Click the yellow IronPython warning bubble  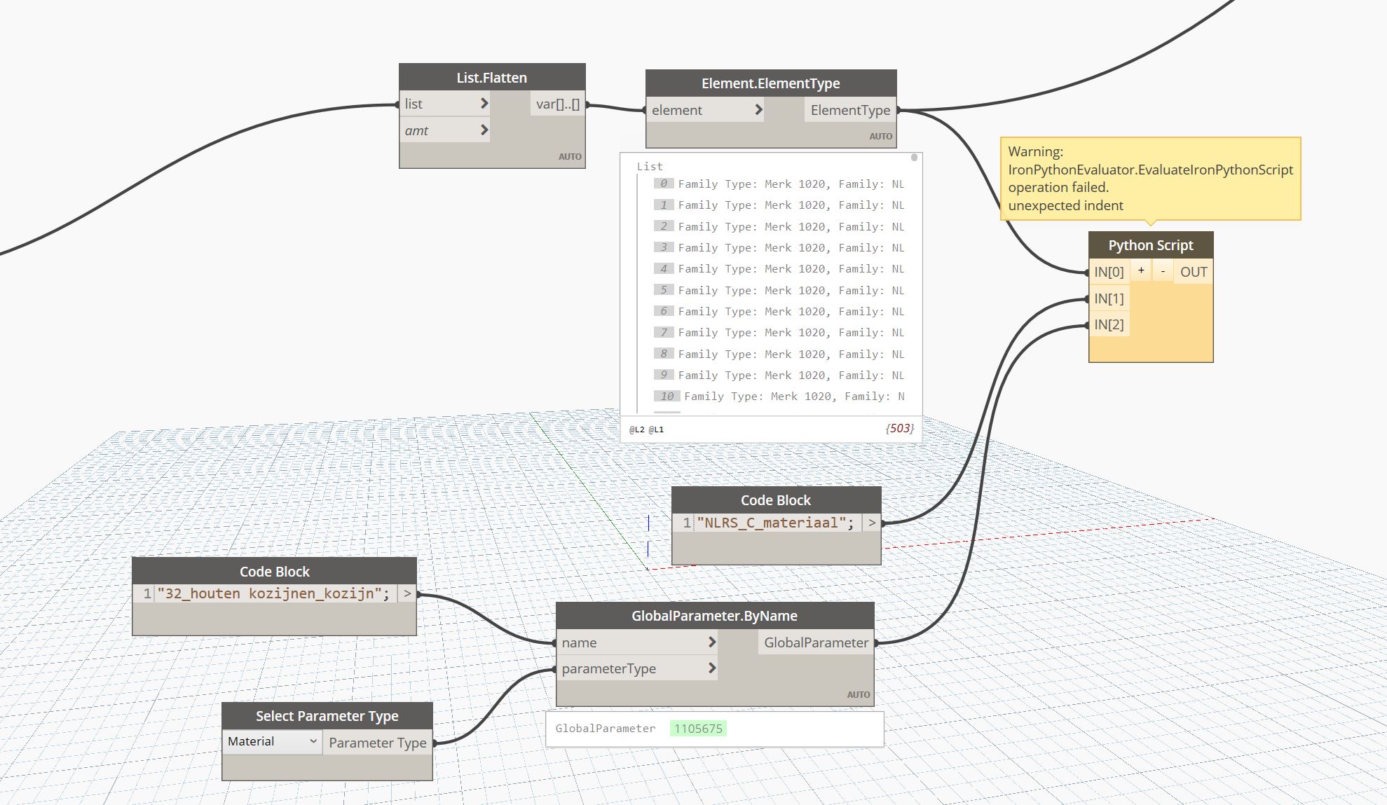[x=1150, y=179]
